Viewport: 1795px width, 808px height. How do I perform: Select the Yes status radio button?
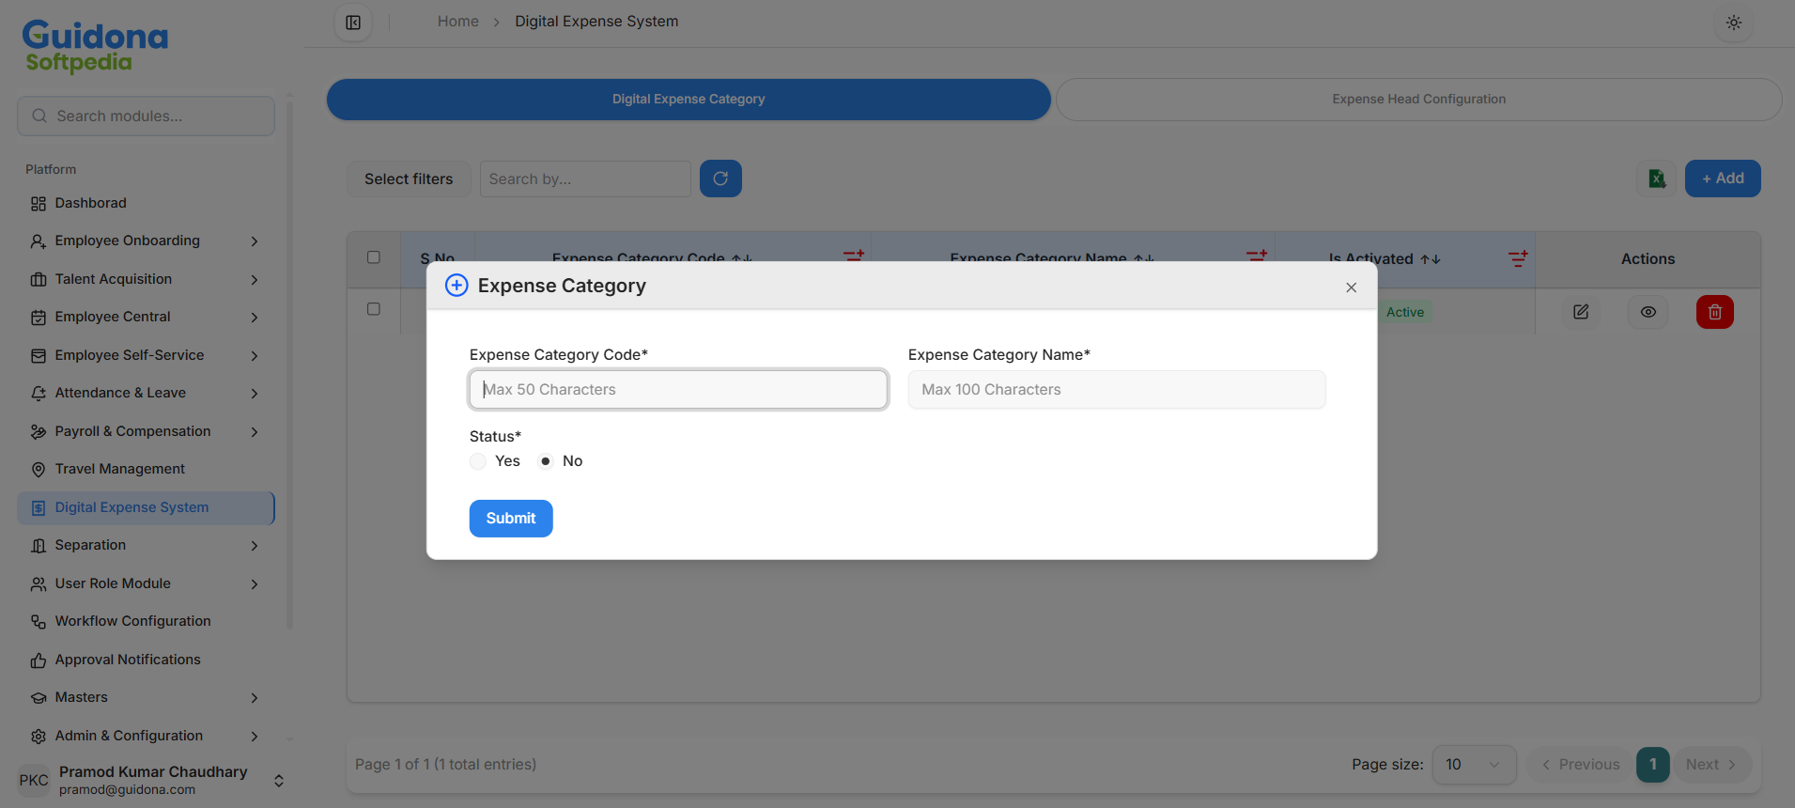pos(478,461)
